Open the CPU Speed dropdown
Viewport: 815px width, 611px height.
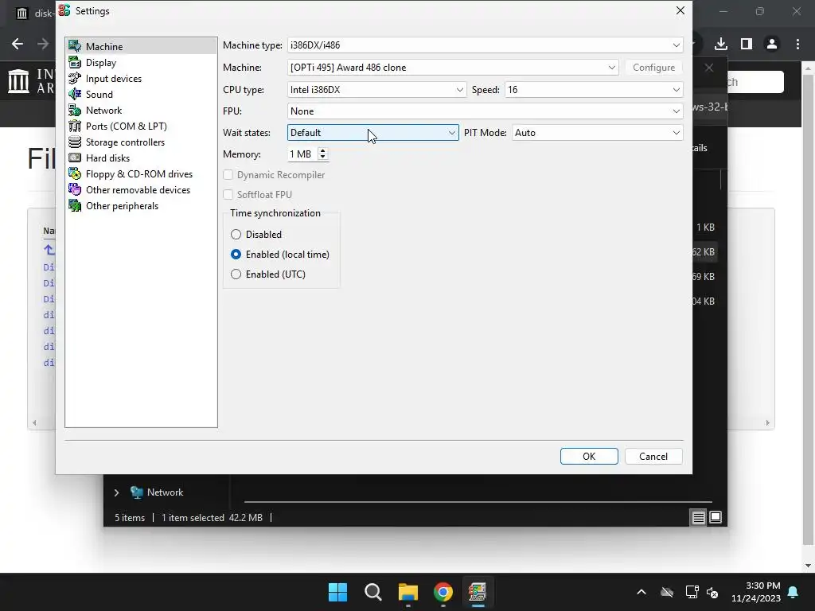[x=594, y=90]
